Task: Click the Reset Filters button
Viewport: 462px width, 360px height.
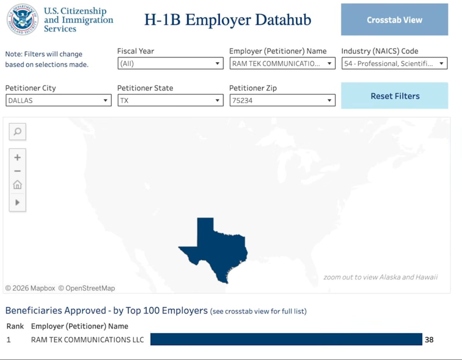Action: (x=395, y=96)
